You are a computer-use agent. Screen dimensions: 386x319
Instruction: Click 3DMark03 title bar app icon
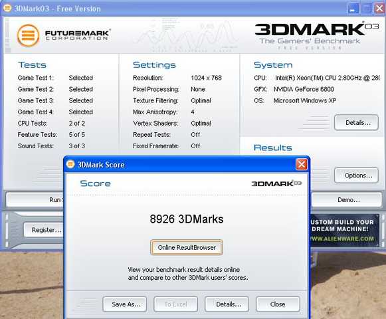tap(7, 8)
